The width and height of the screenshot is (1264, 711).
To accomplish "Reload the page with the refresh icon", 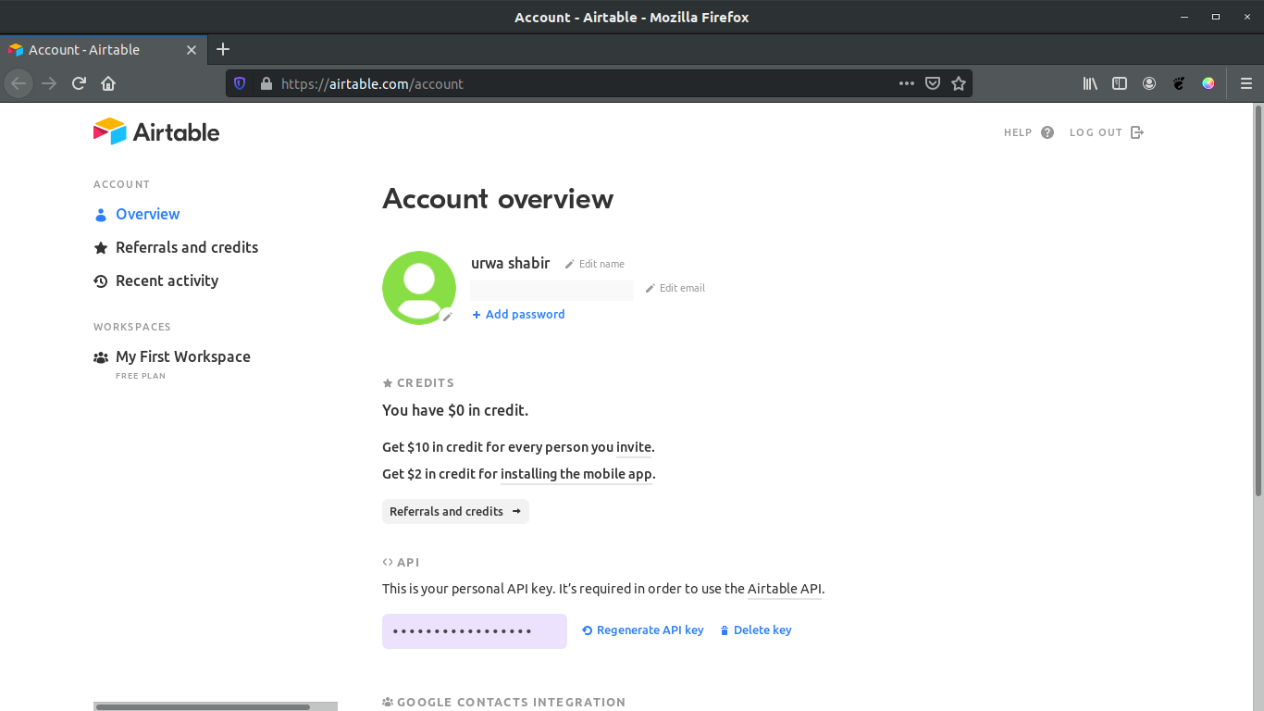I will tap(79, 83).
